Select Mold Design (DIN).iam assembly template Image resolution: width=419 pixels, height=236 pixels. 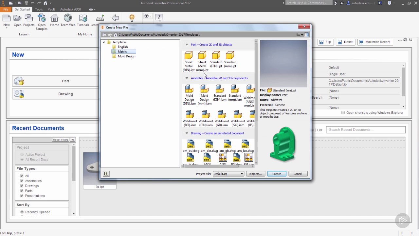189,95
